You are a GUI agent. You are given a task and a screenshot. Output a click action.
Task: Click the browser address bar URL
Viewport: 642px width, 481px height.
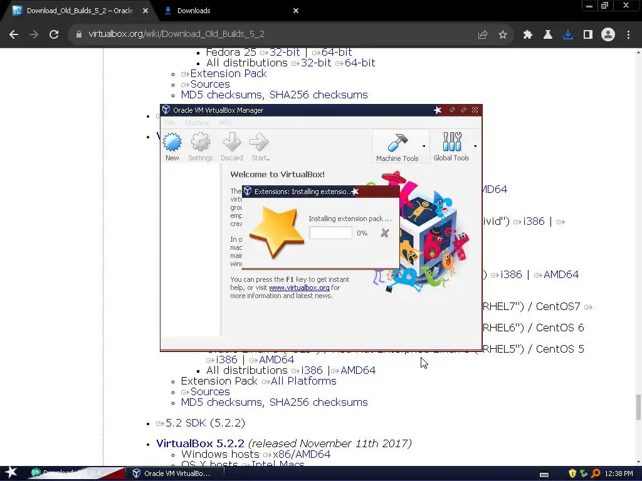(176, 34)
